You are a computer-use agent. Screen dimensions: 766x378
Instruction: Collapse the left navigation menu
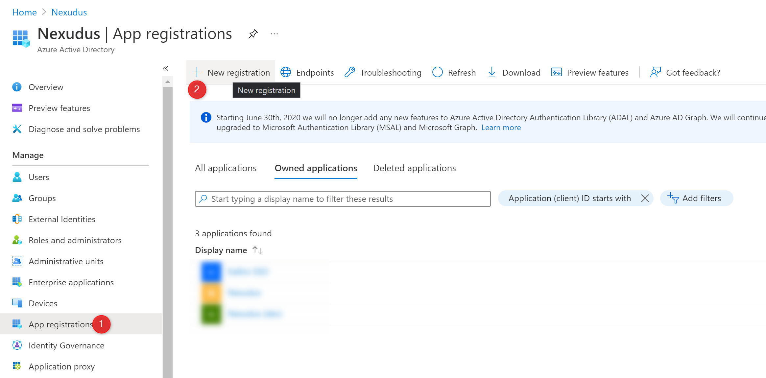point(165,69)
